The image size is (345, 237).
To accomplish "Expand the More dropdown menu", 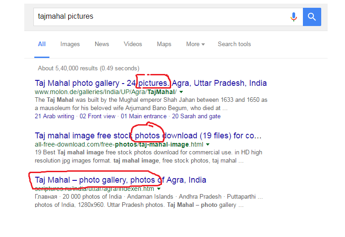I will point(195,44).
